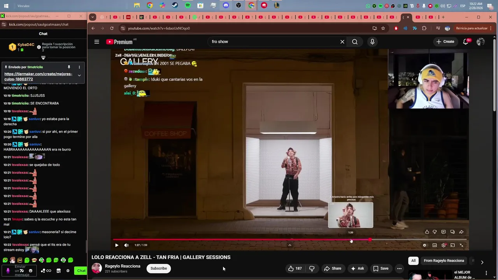Open more actions three-dot menu

(x=399, y=268)
